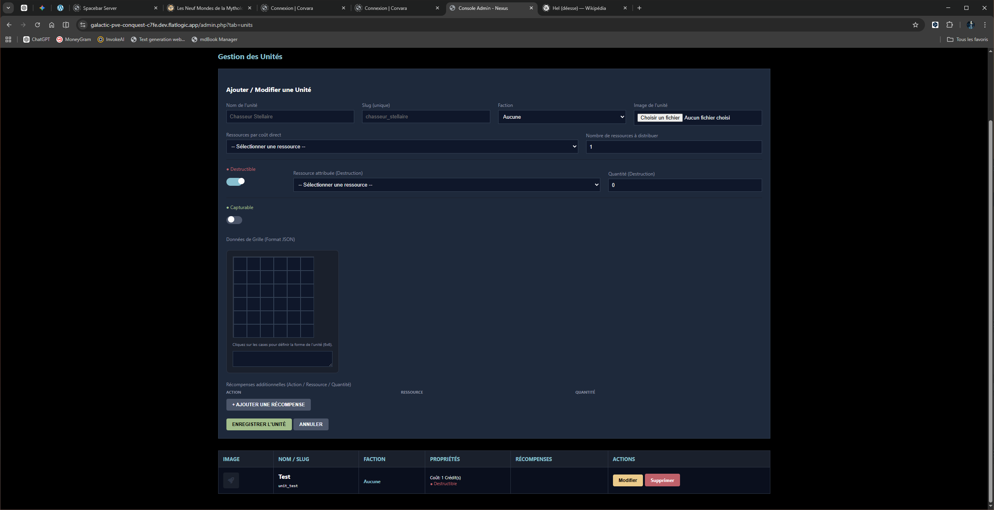Disable the Destructible toggle
994x510 pixels.
pos(235,181)
